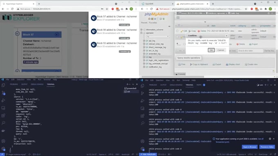
Task: Click Create view in results operations
Action: (251, 64)
